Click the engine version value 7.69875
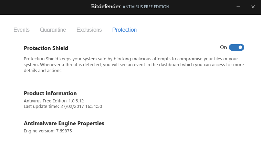The height and width of the screenshot is (141, 261). coord(64,131)
